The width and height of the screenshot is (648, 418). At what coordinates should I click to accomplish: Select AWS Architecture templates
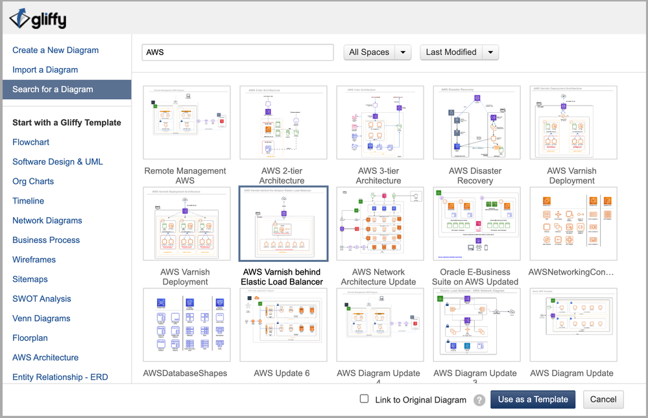click(45, 358)
